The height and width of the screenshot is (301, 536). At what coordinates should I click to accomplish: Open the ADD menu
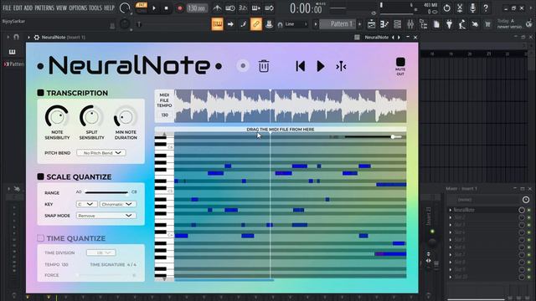[x=28, y=8]
